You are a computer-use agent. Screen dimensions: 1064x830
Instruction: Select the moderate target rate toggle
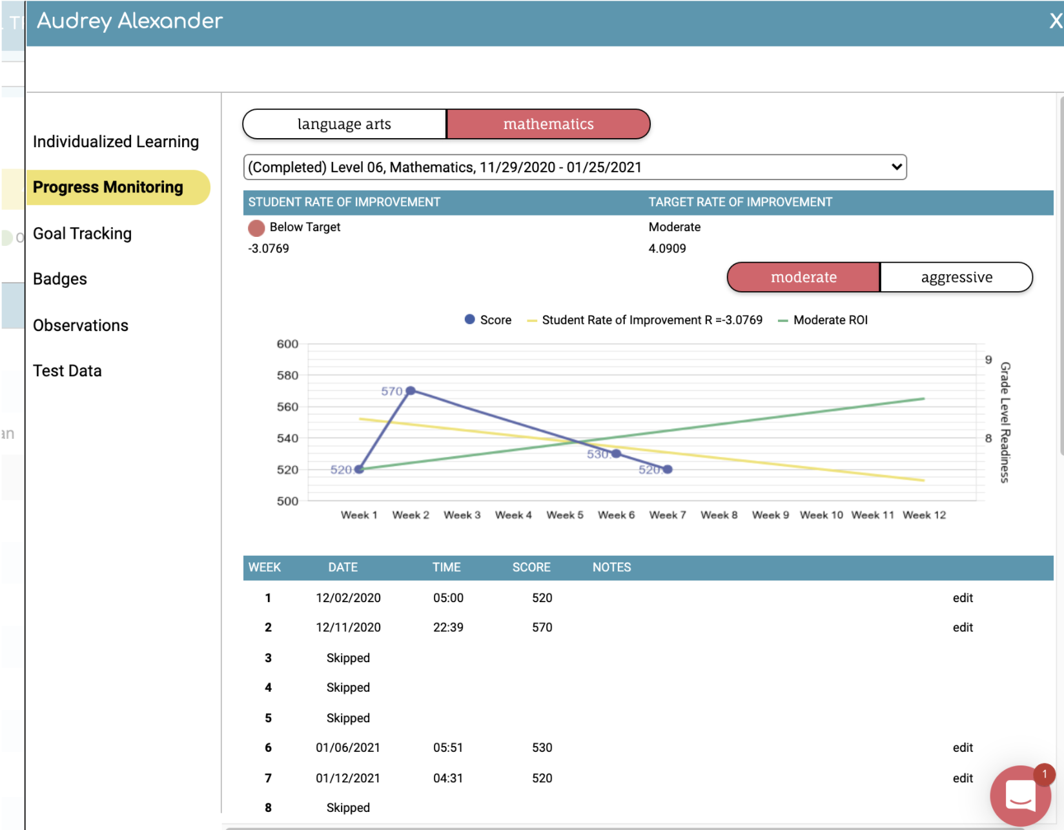804,277
